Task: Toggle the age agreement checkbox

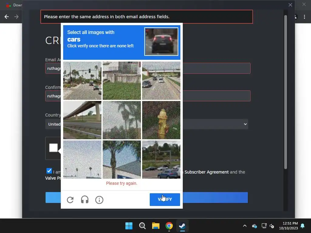Action: click(49, 171)
